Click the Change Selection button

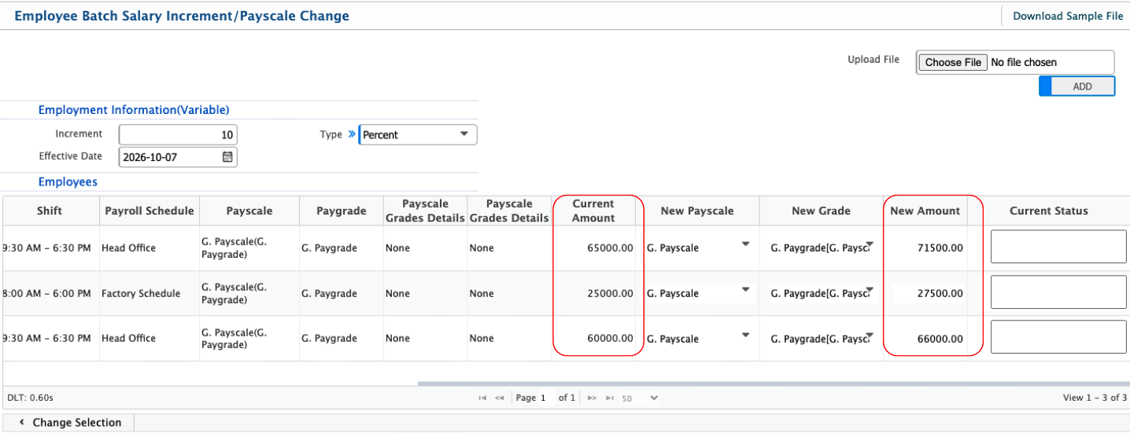(69, 423)
